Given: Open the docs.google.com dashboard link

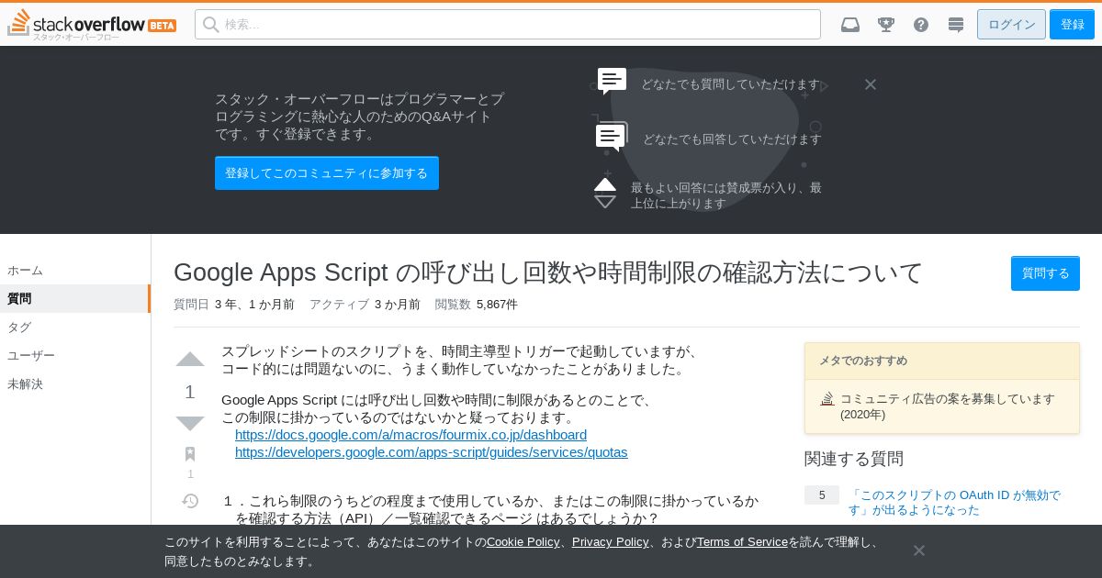Looking at the screenshot, I should point(410,435).
